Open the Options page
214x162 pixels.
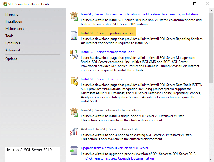[11, 59]
